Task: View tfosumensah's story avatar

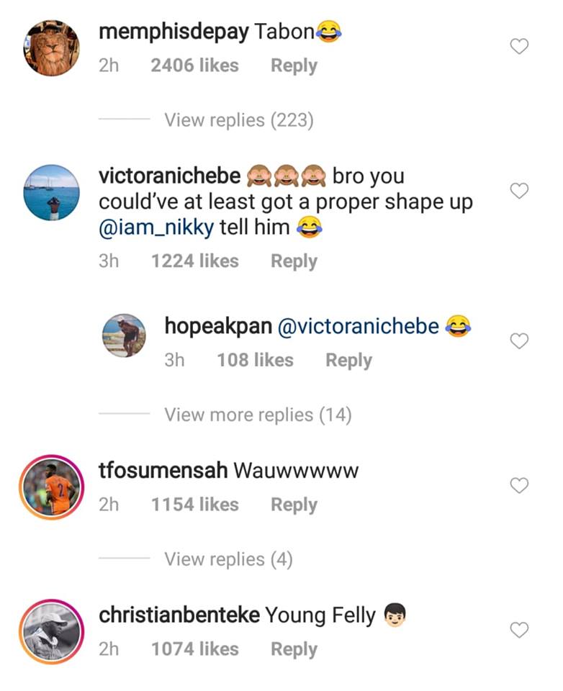Action: [50, 487]
